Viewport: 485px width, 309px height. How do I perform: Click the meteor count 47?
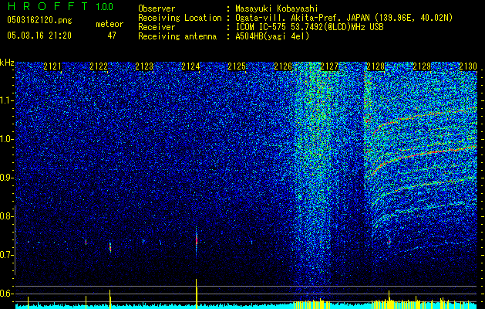pos(112,36)
